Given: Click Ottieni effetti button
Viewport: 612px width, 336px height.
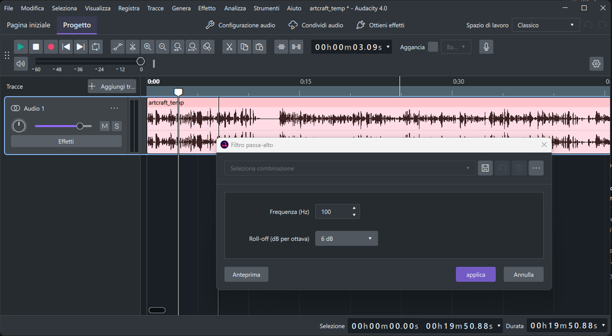Looking at the screenshot, I should pos(381,25).
